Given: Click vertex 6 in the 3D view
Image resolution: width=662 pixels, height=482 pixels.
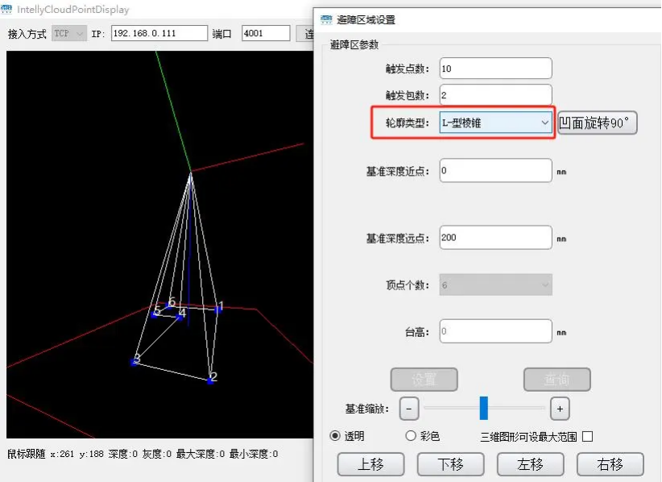Looking at the screenshot, I should coord(169,305).
